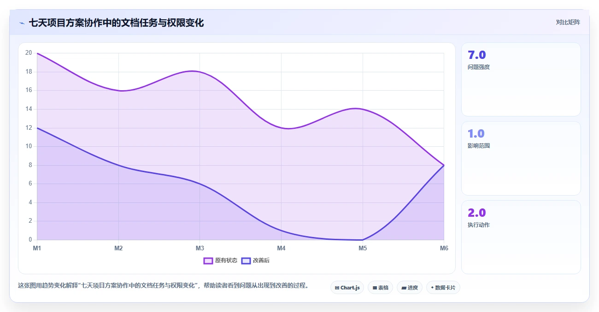Click the 0 y-axis tick label
This screenshot has height=312, width=599.
30,240
